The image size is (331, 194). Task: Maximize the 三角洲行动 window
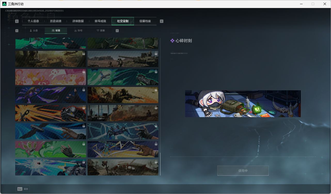click(x=313, y=4)
